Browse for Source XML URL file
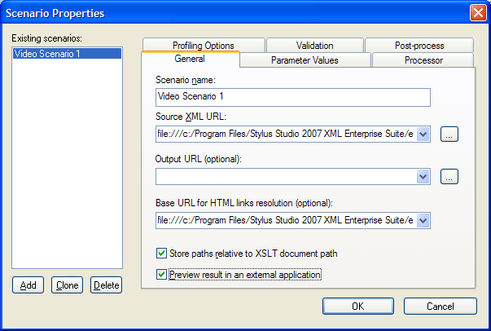 pos(449,135)
